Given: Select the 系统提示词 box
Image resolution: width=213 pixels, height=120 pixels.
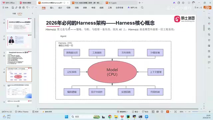Looking at the screenshot, I should point(72,53).
